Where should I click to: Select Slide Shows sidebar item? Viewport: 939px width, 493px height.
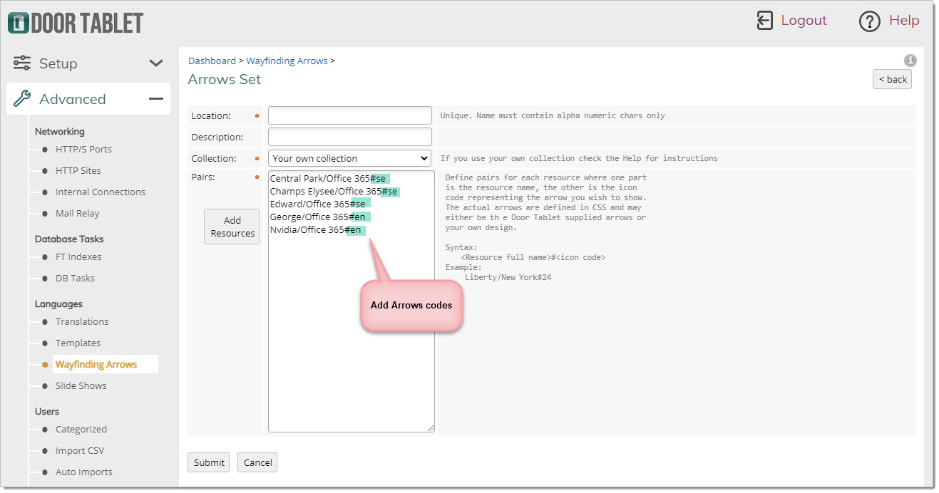click(x=81, y=385)
